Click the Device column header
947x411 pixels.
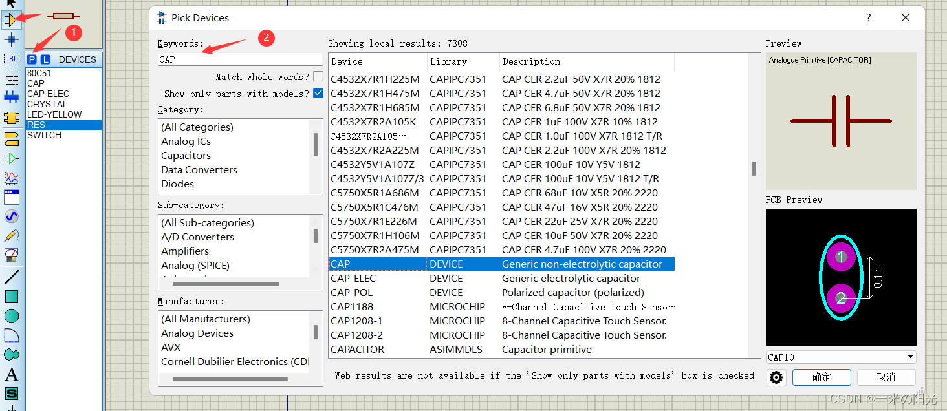click(x=378, y=61)
